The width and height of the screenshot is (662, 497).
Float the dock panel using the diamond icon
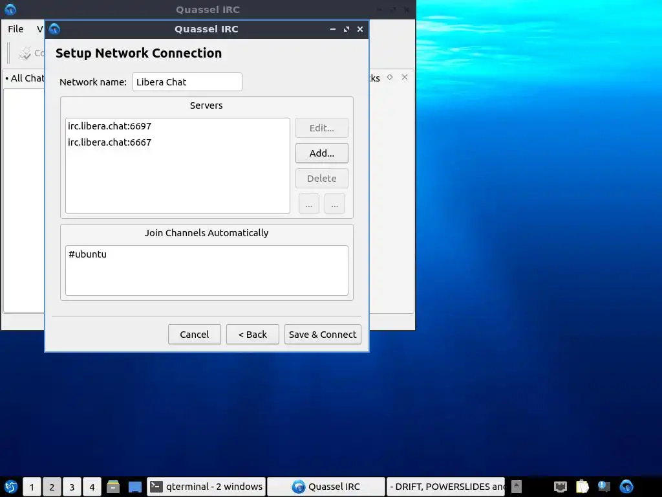click(x=390, y=77)
